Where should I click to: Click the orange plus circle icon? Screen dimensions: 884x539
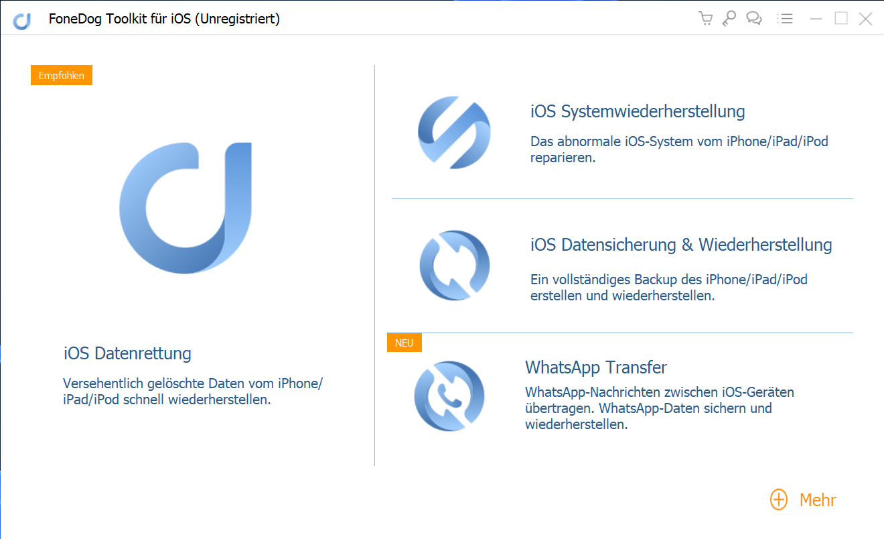pos(779,500)
